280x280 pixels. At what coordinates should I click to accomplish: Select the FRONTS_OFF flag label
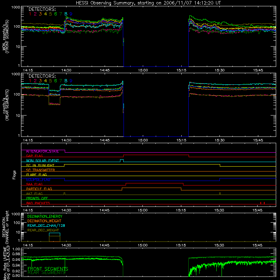pyautogui.click(x=37, y=198)
